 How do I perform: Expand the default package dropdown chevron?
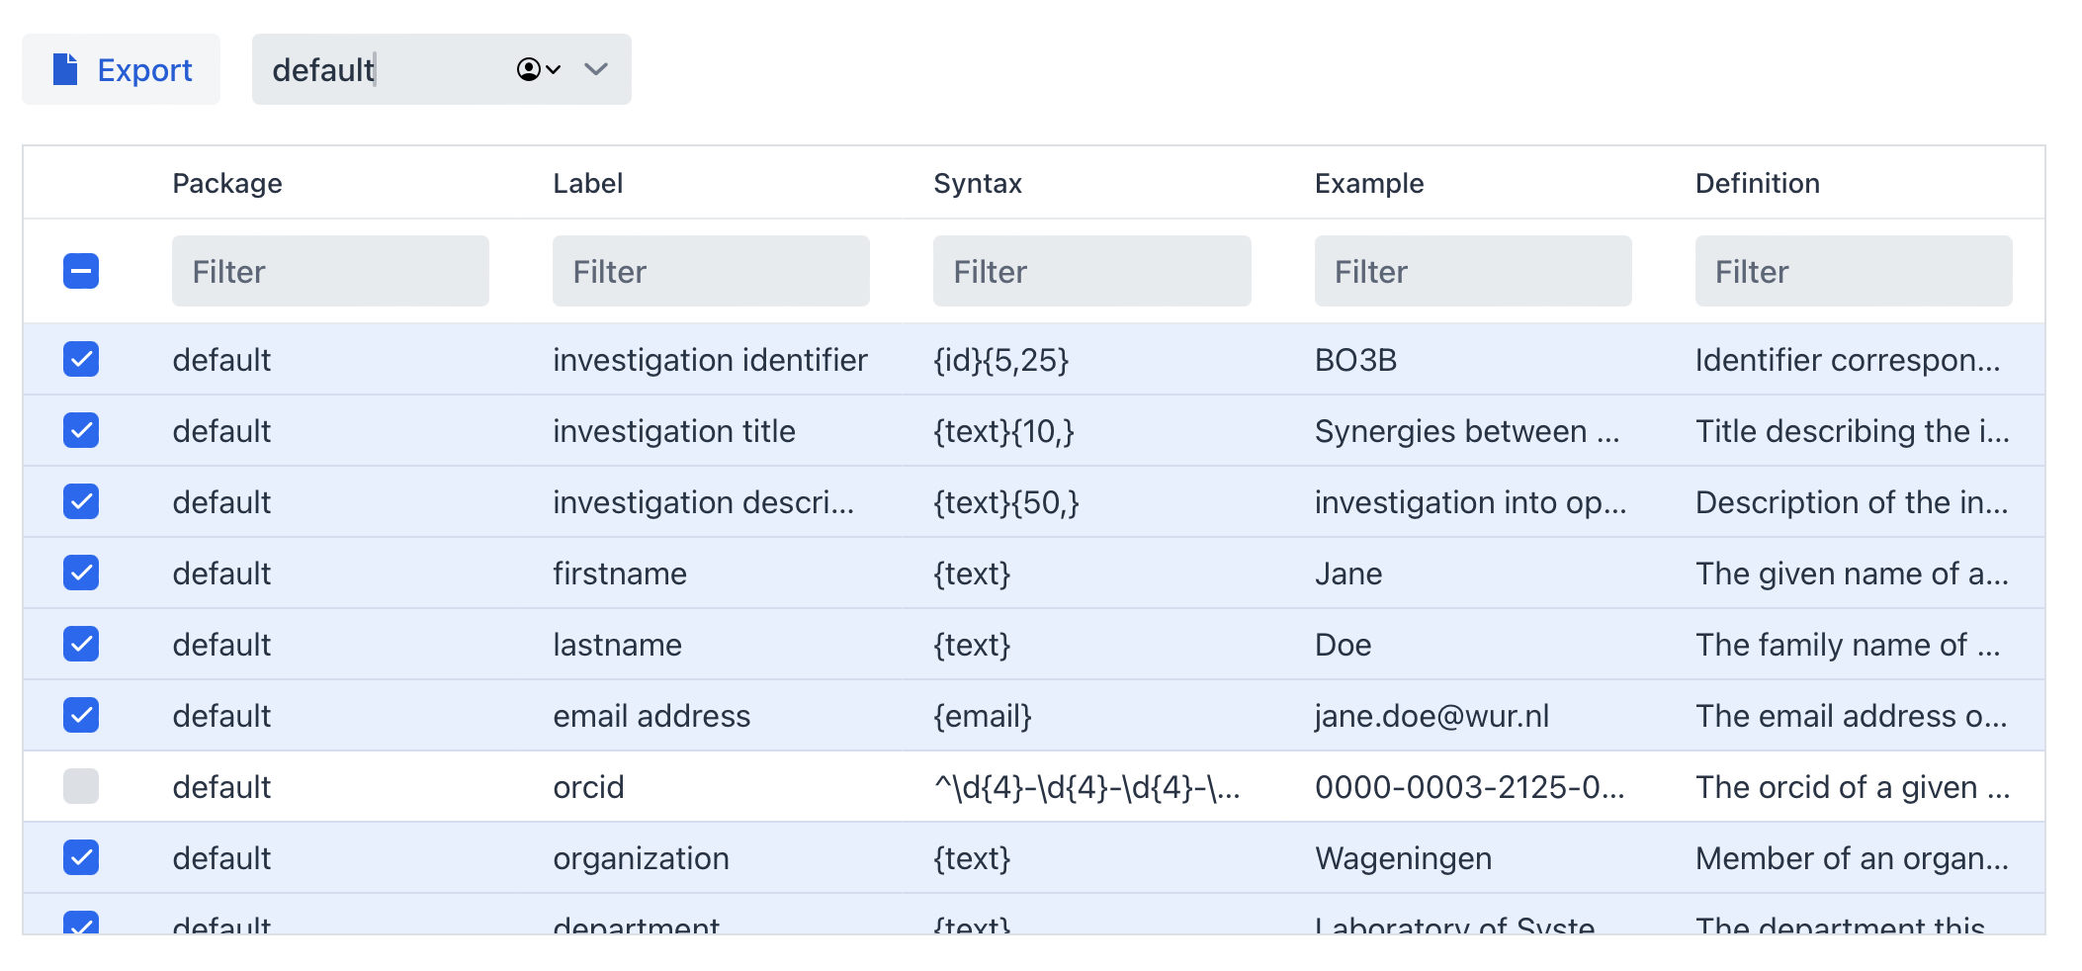[x=595, y=69]
